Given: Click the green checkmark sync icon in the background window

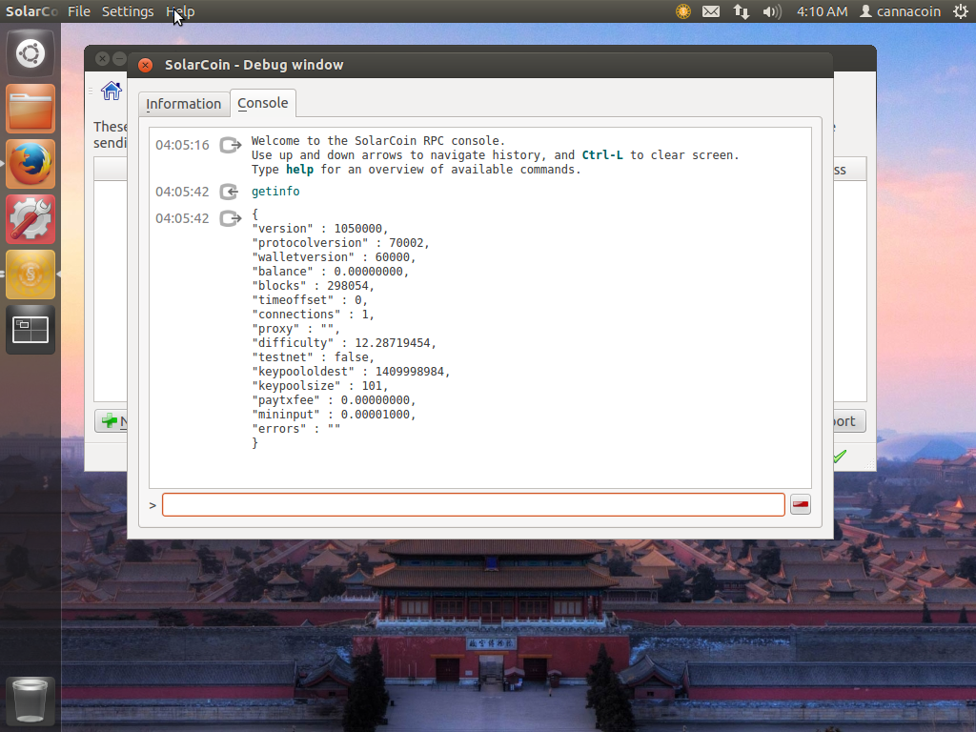Looking at the screenshot, I should point(840,457).
